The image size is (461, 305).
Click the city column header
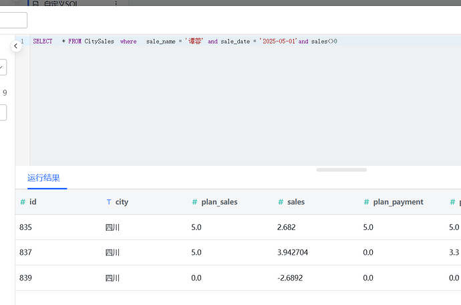pyautogui.click(x=122, y=202)
